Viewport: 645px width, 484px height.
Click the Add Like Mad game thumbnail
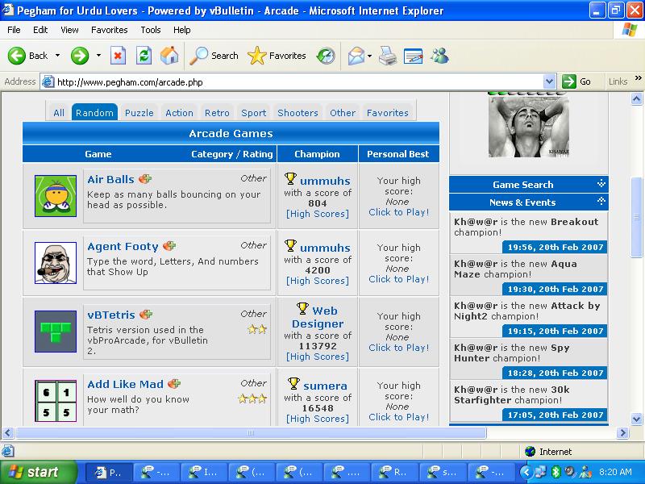(x=56, y=401)
